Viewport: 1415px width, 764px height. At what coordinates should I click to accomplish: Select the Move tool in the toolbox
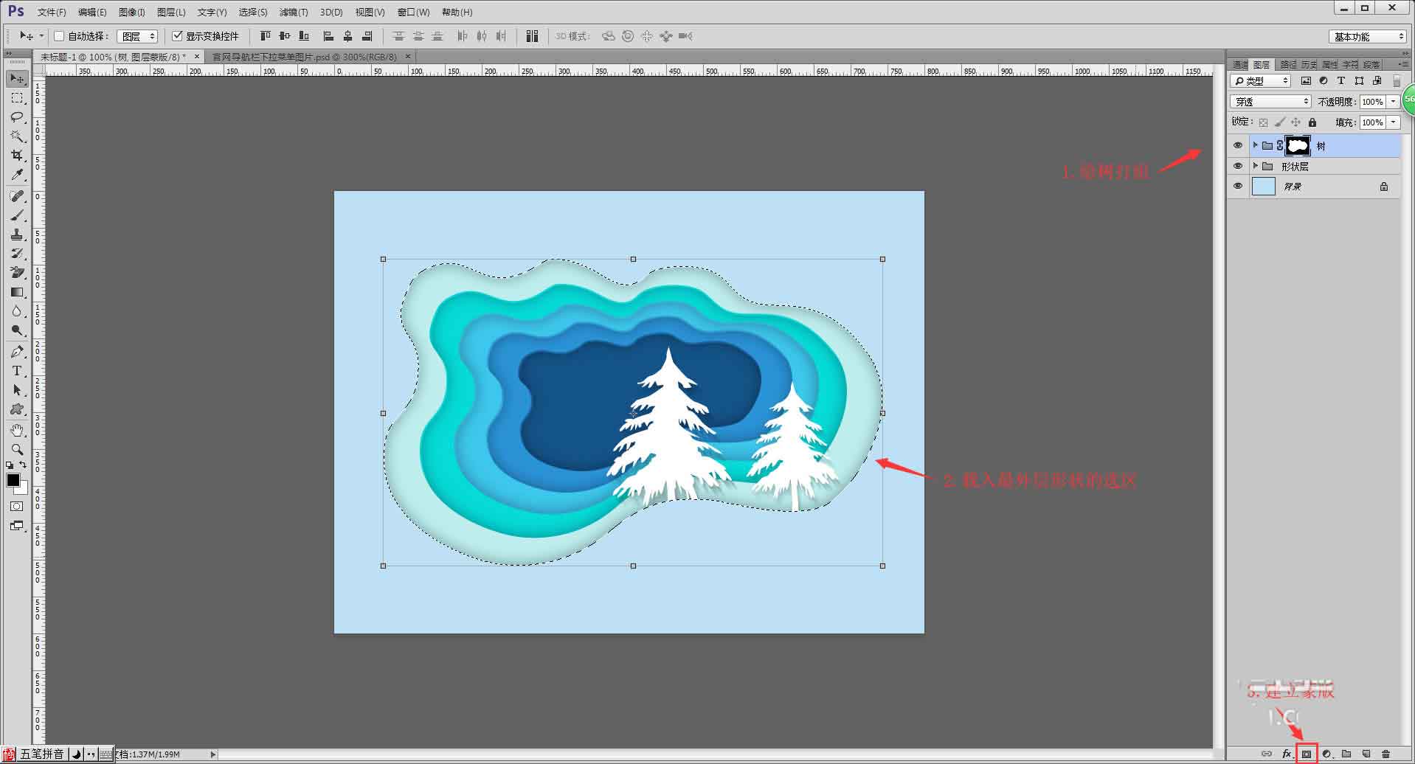pos(17,78)
